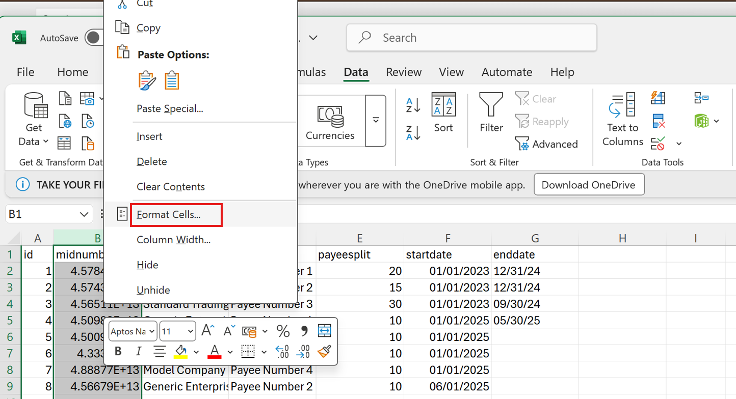Click Remove Duplicates icon in Data Tools
The height and width of the screenshot is (399, 736).
pos(659,121)
